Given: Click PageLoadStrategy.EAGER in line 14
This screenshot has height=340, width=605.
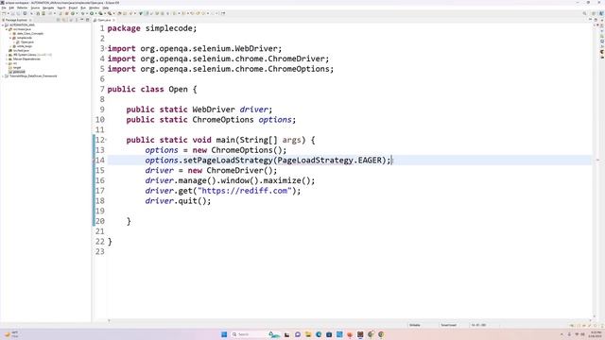Looking at the screenshot, I should [x=329, y=160].
